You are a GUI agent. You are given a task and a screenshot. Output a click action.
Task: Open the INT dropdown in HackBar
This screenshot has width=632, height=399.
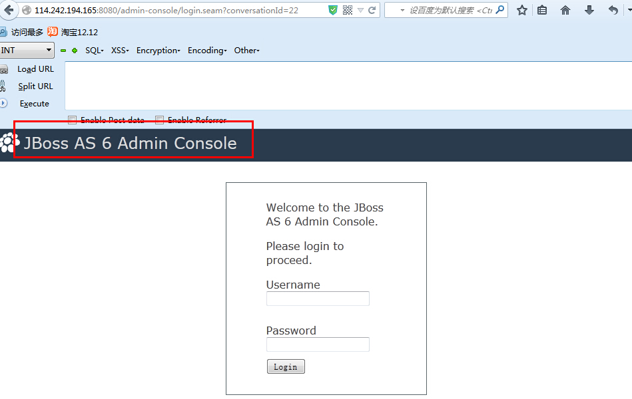click(x=27, y=51)
